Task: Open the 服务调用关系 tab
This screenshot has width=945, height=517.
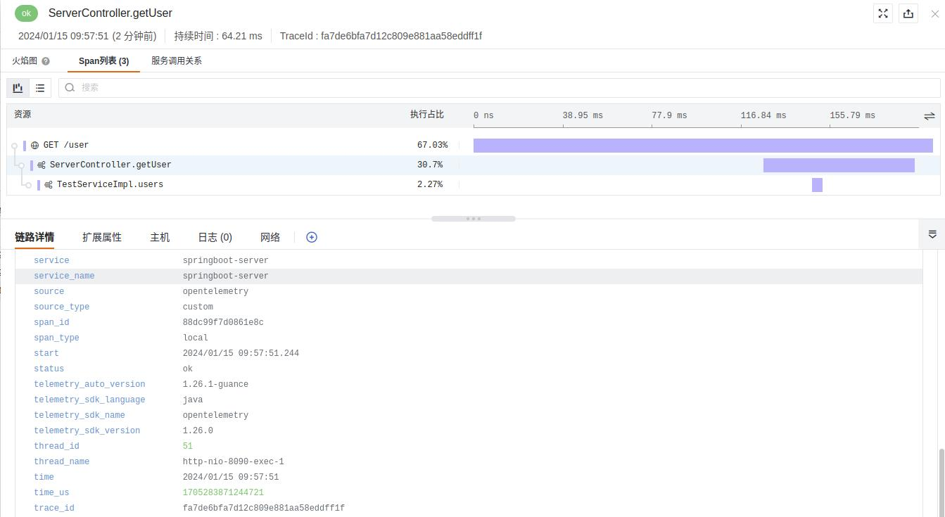Action: pos(177,61)
